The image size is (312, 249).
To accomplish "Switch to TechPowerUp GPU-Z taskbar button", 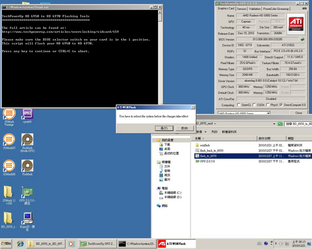I will [x=97, y=244].
